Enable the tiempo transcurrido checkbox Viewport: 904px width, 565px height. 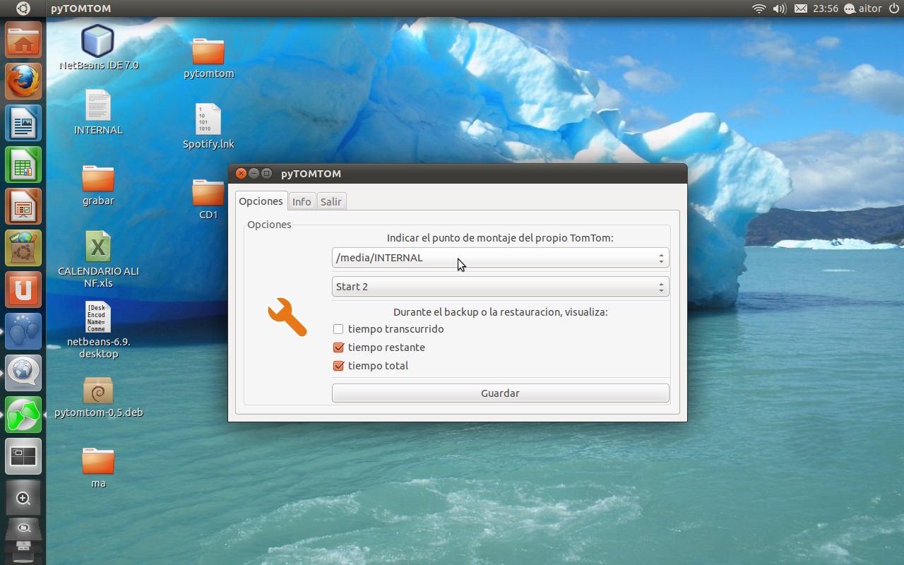pyautogui.click(x=338, y=328)
